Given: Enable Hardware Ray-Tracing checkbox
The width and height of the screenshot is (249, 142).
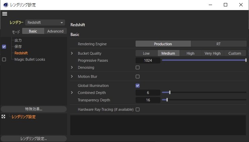Looking at the screenshot, I should click(138, 109).
